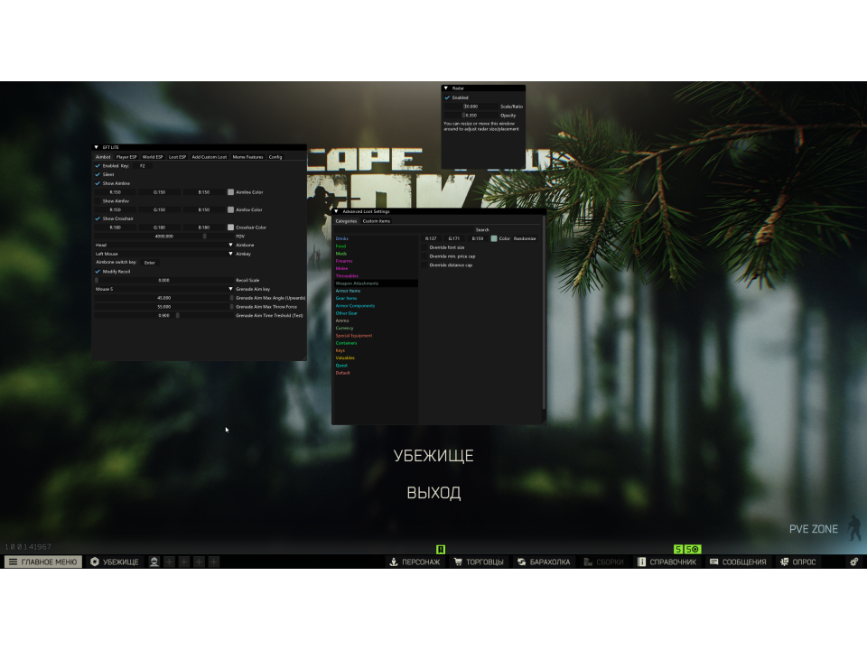Collapse the EFT LITE window triangle

pyautogui.click(x=97, y=147)
